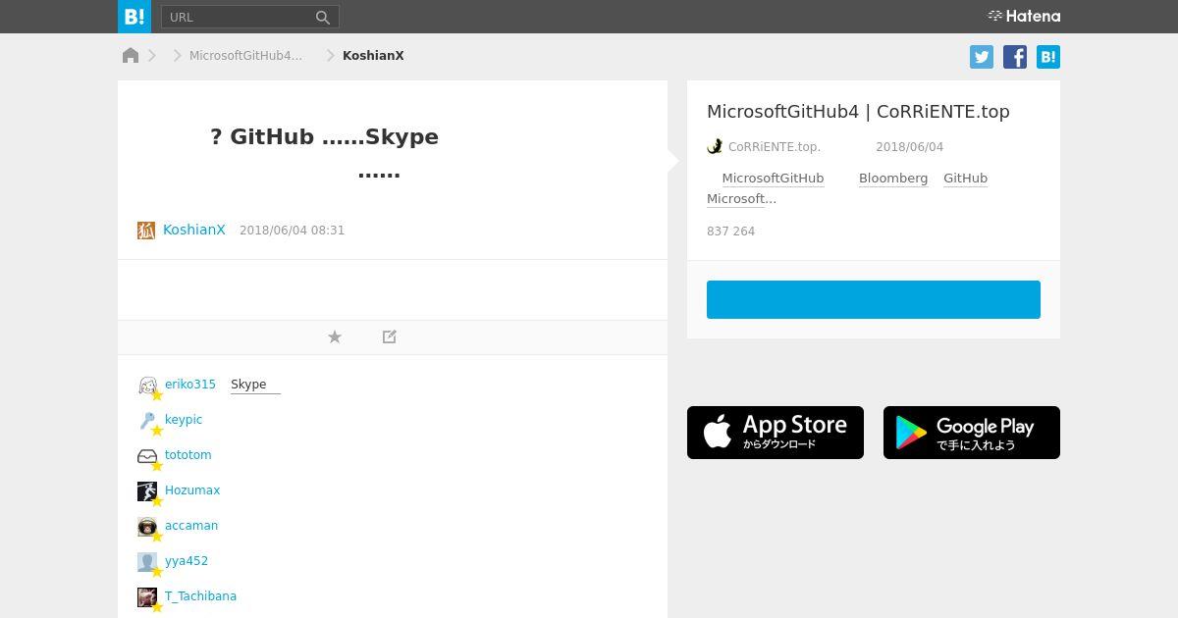Open App Store download badge
The image size is (1178, 618).
(776, 433)
